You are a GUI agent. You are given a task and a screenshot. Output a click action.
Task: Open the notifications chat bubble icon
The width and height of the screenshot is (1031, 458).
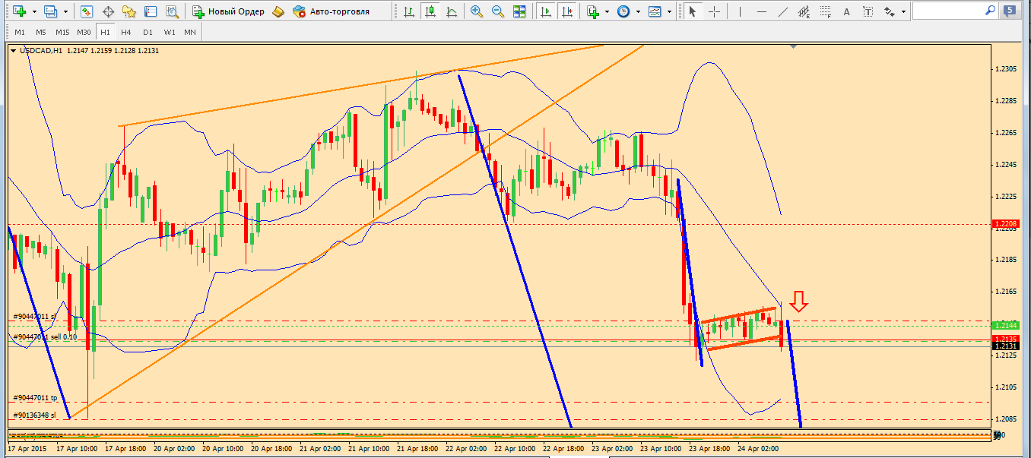tap(1008, 11)
